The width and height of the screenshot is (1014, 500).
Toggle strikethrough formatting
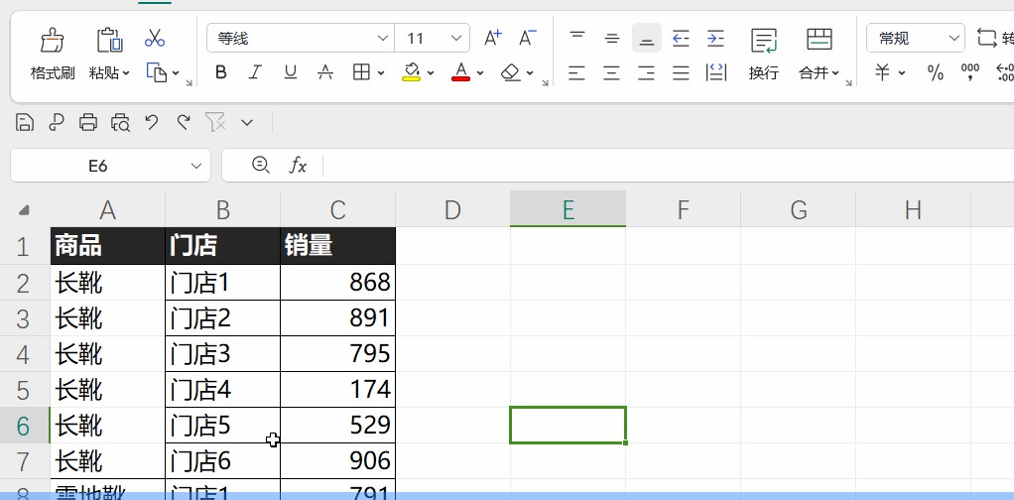click(325, 72)
